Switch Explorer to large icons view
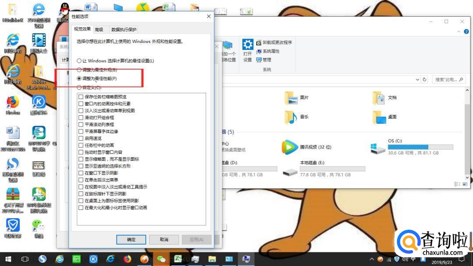Screen dimensions: 473x266 [x=465, y=184]
